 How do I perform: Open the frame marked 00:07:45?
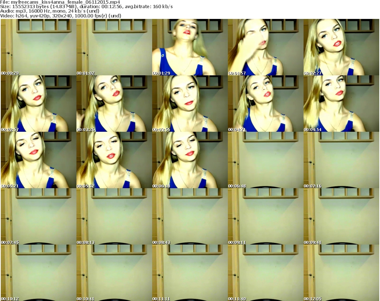click(x=38, y=216)
